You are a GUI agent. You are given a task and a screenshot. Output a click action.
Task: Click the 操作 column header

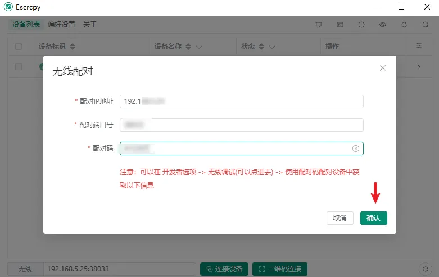coord(332,47)
